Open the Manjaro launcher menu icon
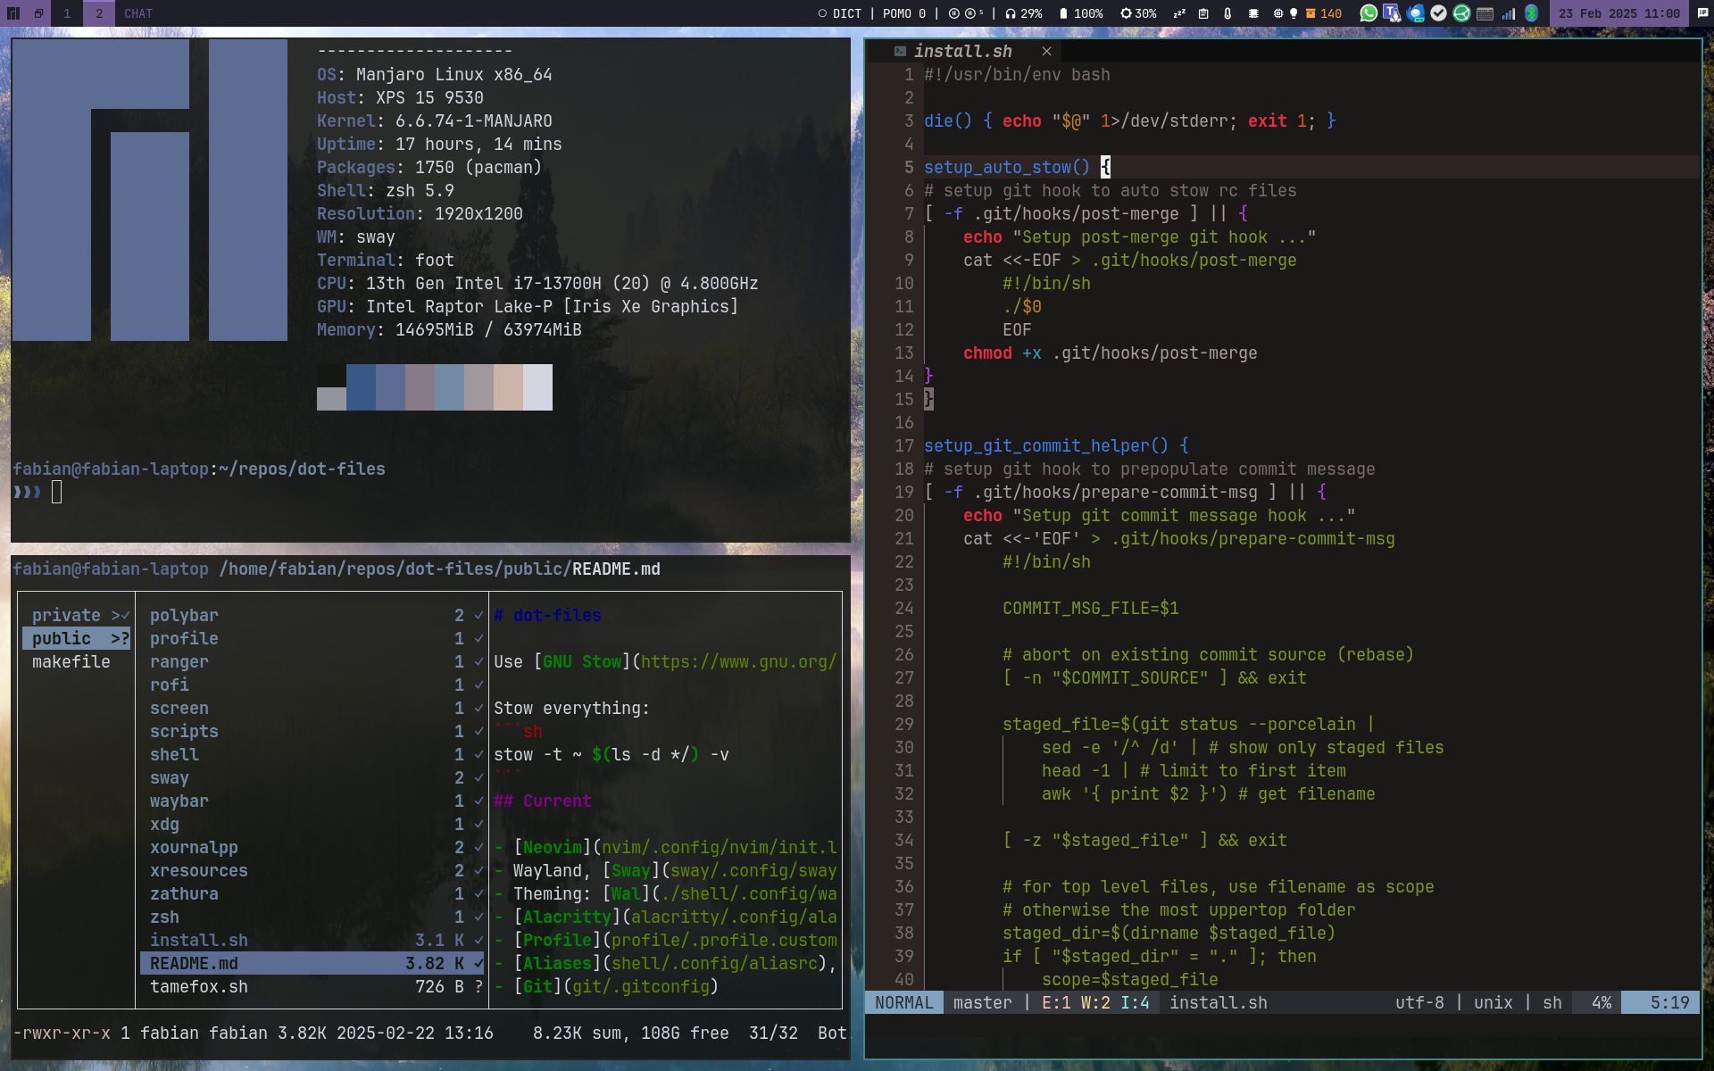Image resolution: width=1714 pixels, height=1071 pixels. 13,13
